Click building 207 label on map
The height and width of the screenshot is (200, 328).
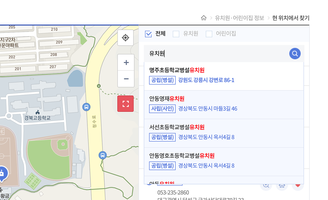[53, 67]
